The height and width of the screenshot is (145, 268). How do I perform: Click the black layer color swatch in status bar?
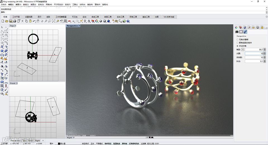point(59,144)
